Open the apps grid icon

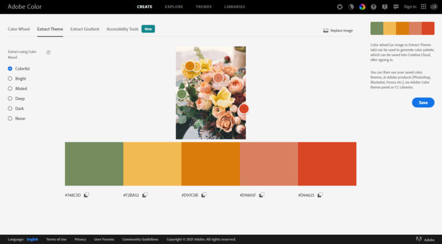point(424,7)
